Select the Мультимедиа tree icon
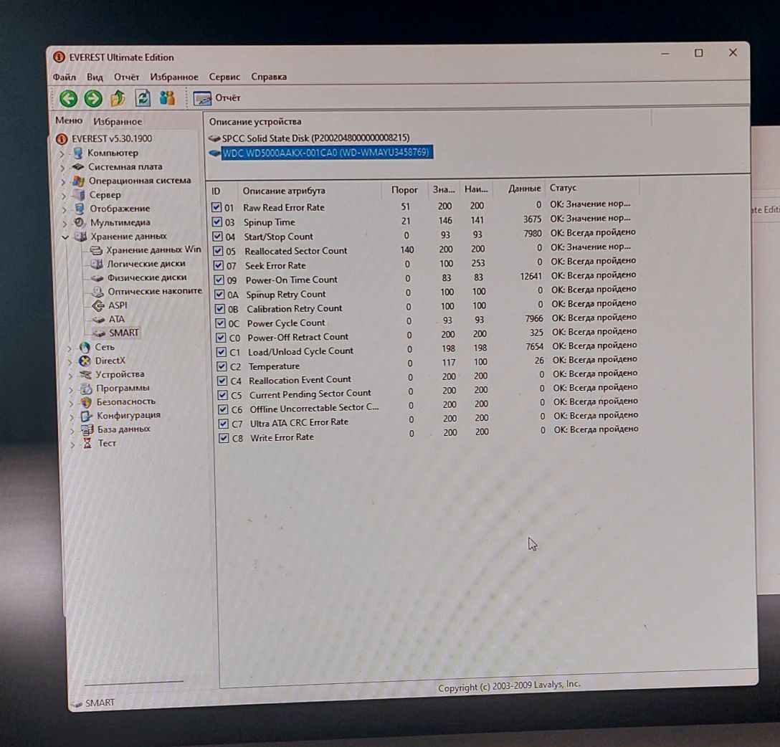 (80, 222)
